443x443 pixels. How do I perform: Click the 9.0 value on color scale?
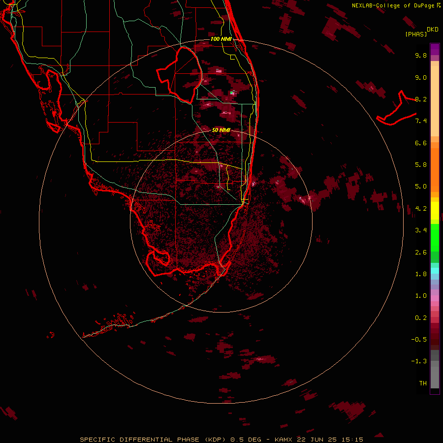(x=421, y=77)
